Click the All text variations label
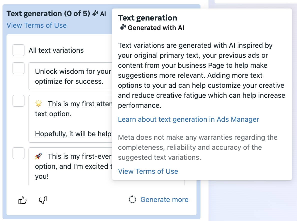The height and width of the screenshot is (221, 297). 56,50
